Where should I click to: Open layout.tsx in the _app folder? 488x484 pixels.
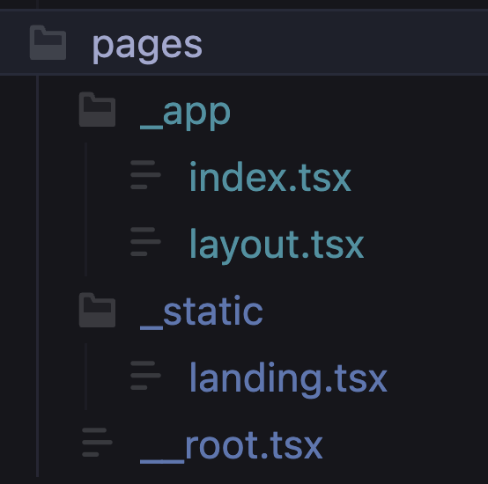click(277, 246)
